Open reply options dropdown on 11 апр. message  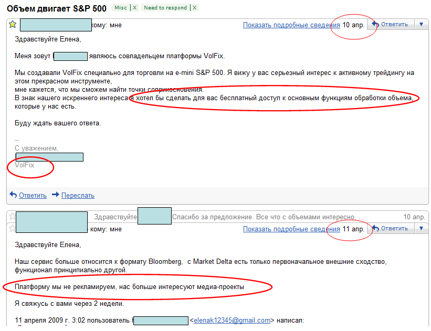[422, 229]
